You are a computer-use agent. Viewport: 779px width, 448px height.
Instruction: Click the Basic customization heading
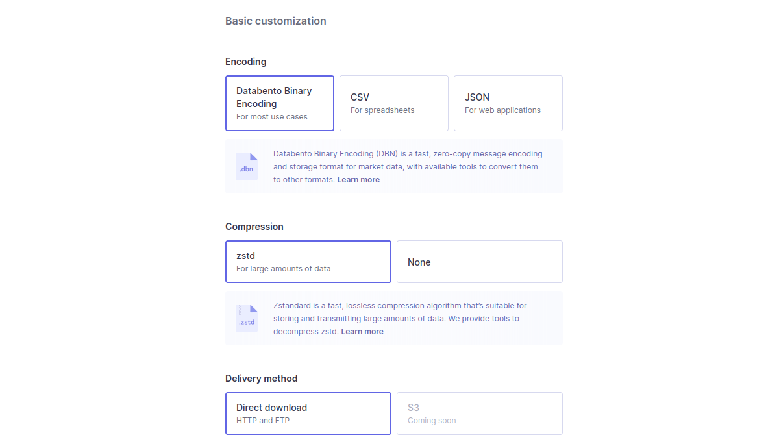coord(276,21)
